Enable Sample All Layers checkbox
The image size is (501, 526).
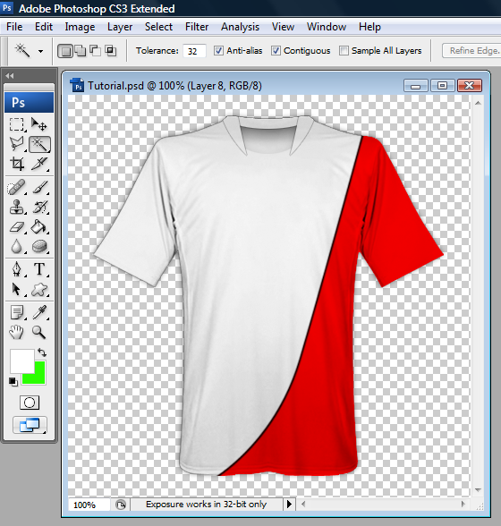click(344, 51)
